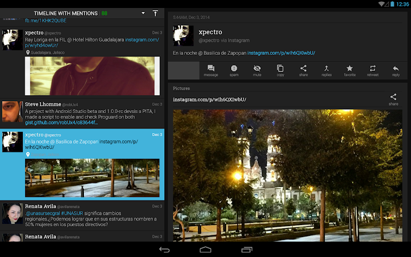The image size is (411, 257).
Task: Mute xpectro with the mute icon
Action: point(257,70)
